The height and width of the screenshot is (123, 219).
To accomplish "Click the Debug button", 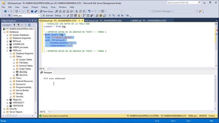I will click(x=58, y=15).
